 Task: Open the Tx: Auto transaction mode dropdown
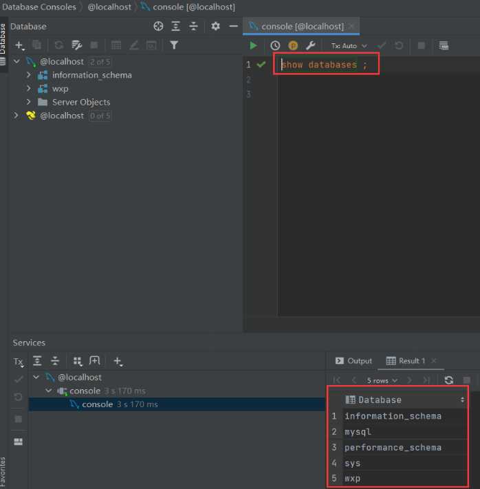[349, 46]
